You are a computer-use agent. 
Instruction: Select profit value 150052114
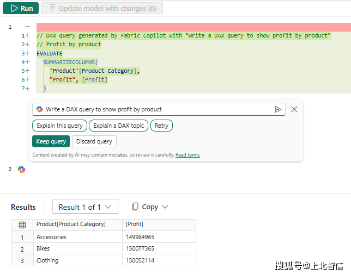coord(159,260)
